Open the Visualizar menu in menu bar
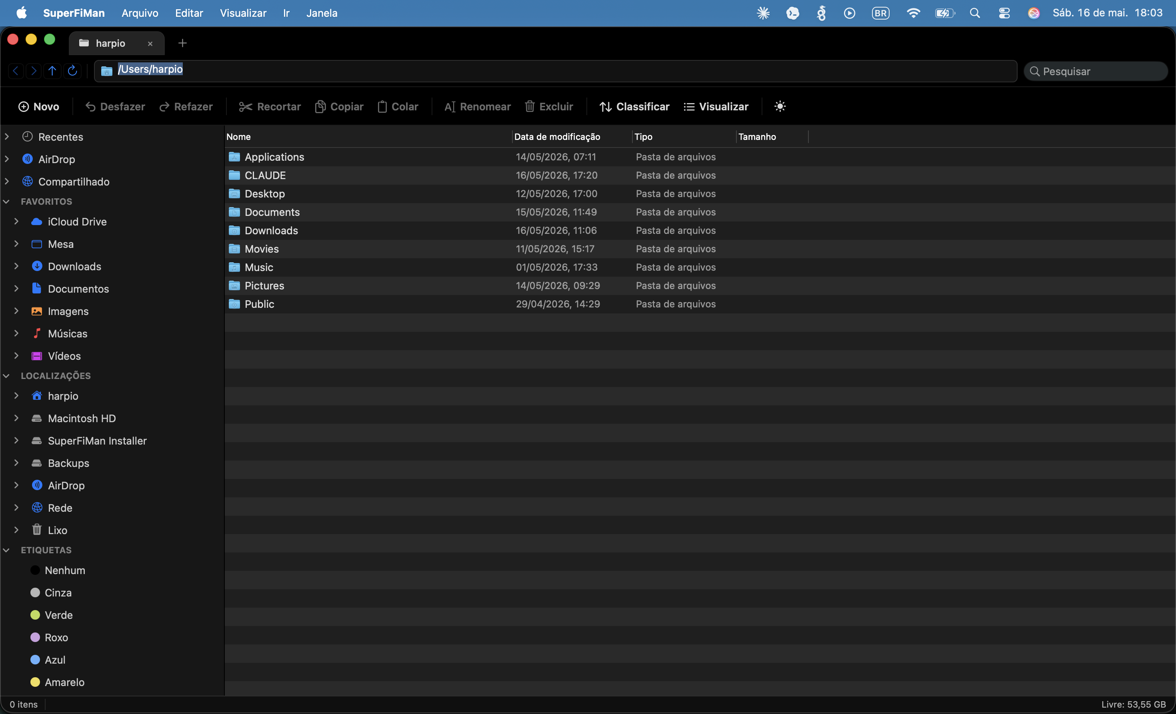This screenshot has height=714, width=1176. point(243,13)
